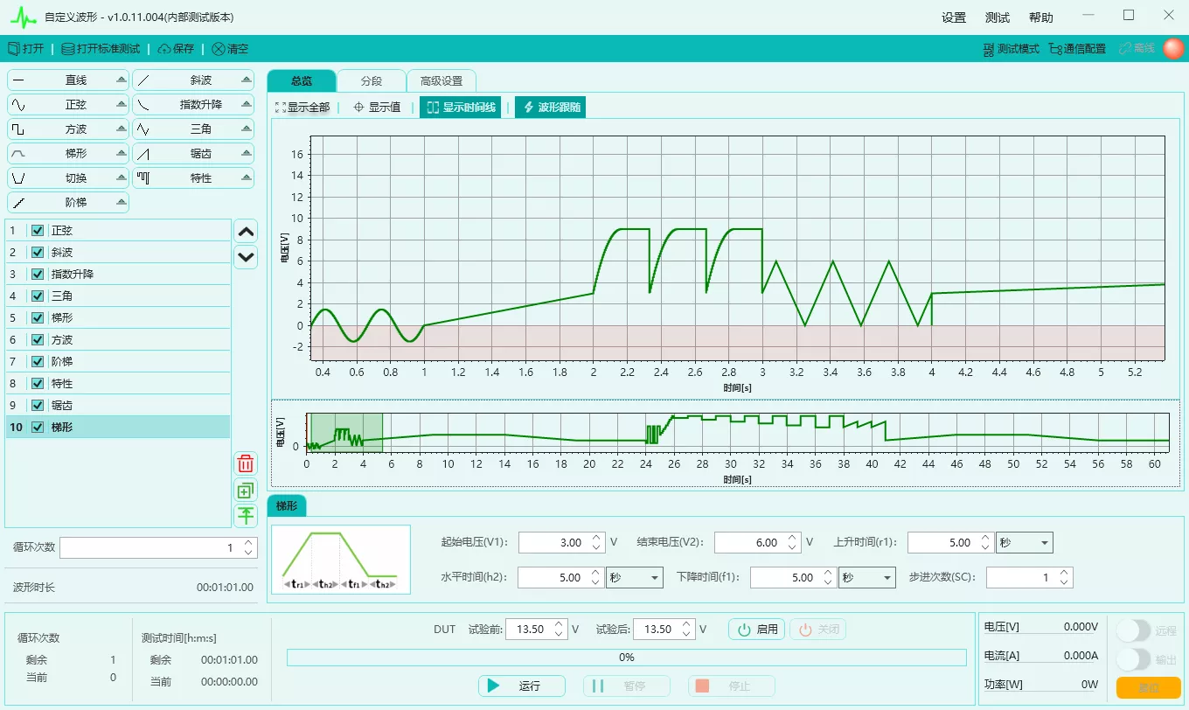The image size is (1189, 710).
Task: Uncheck the 正弦 row checkbox
Action: (38, 231)
